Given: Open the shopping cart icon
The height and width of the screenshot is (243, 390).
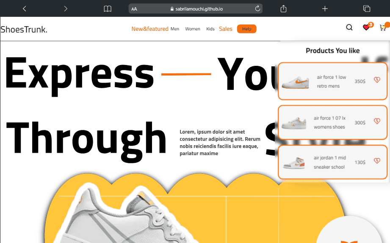Looking at the screenshot, I should tap(383, 28).
